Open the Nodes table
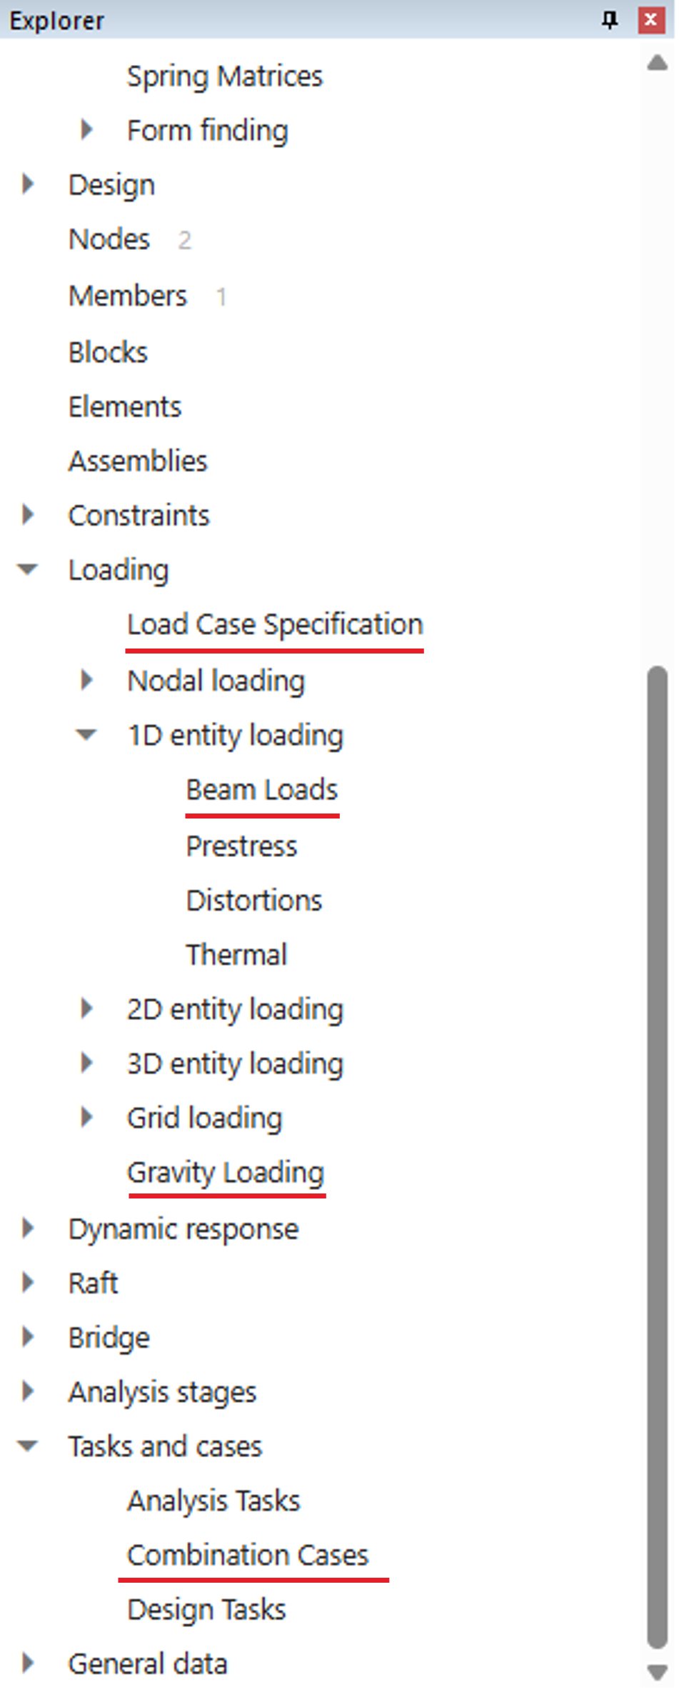Viewport: 679px width, 1692px height. [109, 239]
